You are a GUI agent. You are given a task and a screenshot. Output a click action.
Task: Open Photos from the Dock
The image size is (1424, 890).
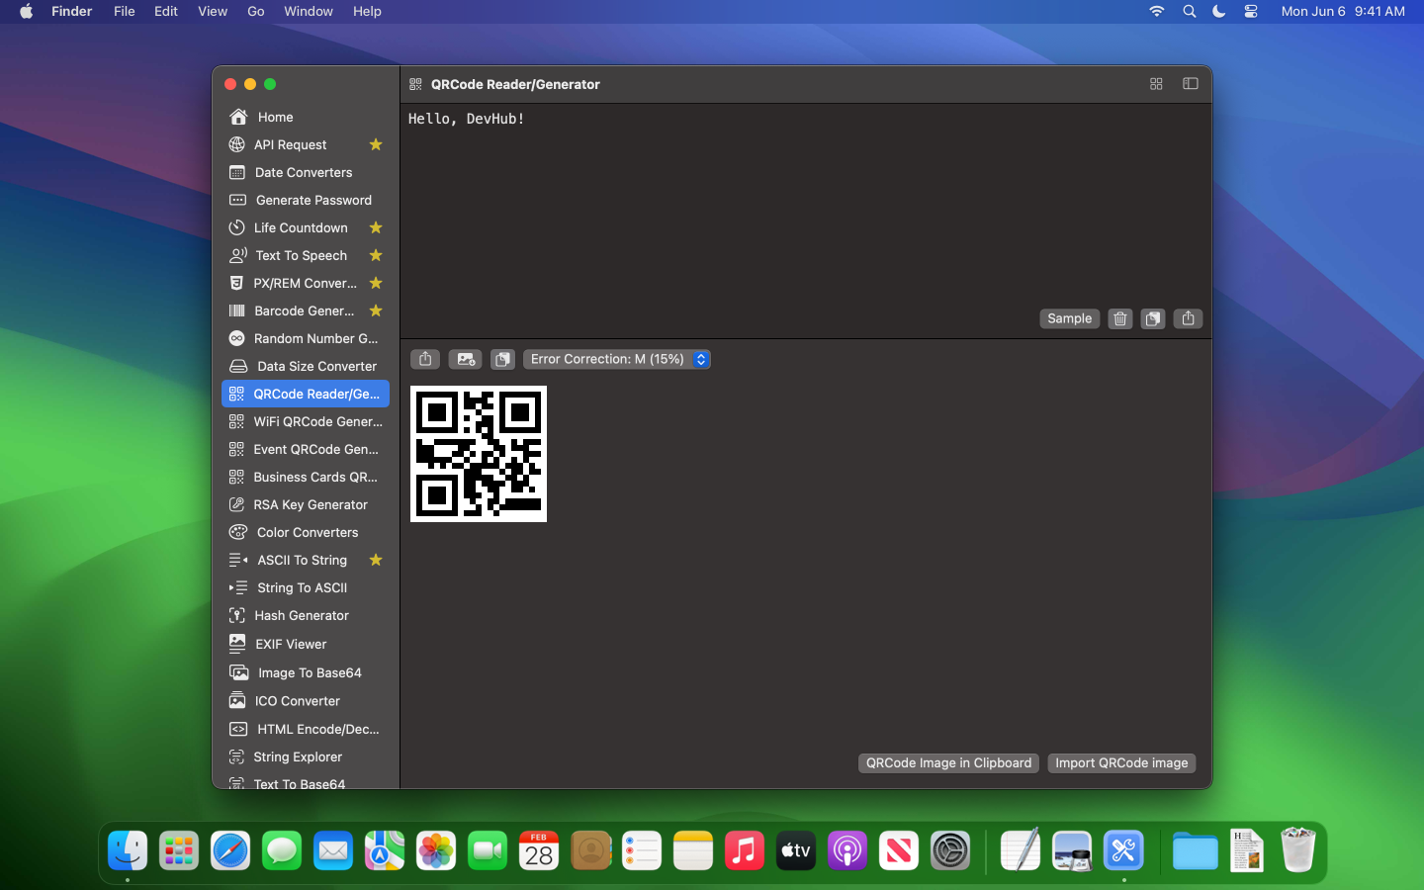[x=436, y=850]
